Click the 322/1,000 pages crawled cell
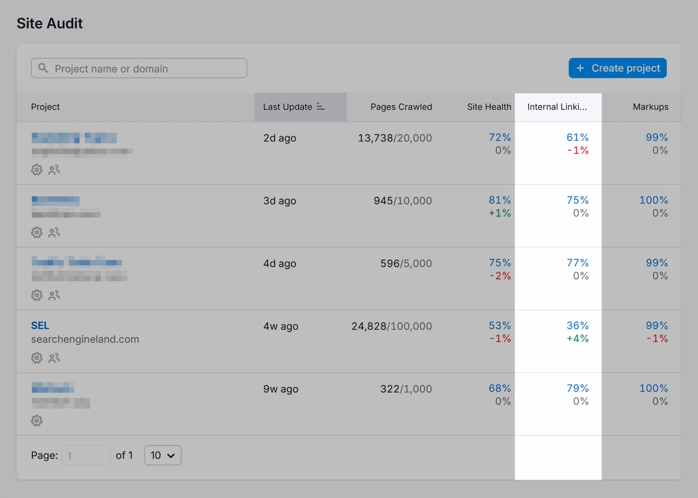Image resolution: width=698 pixels, height=498 pixels. tap(406, 389)
